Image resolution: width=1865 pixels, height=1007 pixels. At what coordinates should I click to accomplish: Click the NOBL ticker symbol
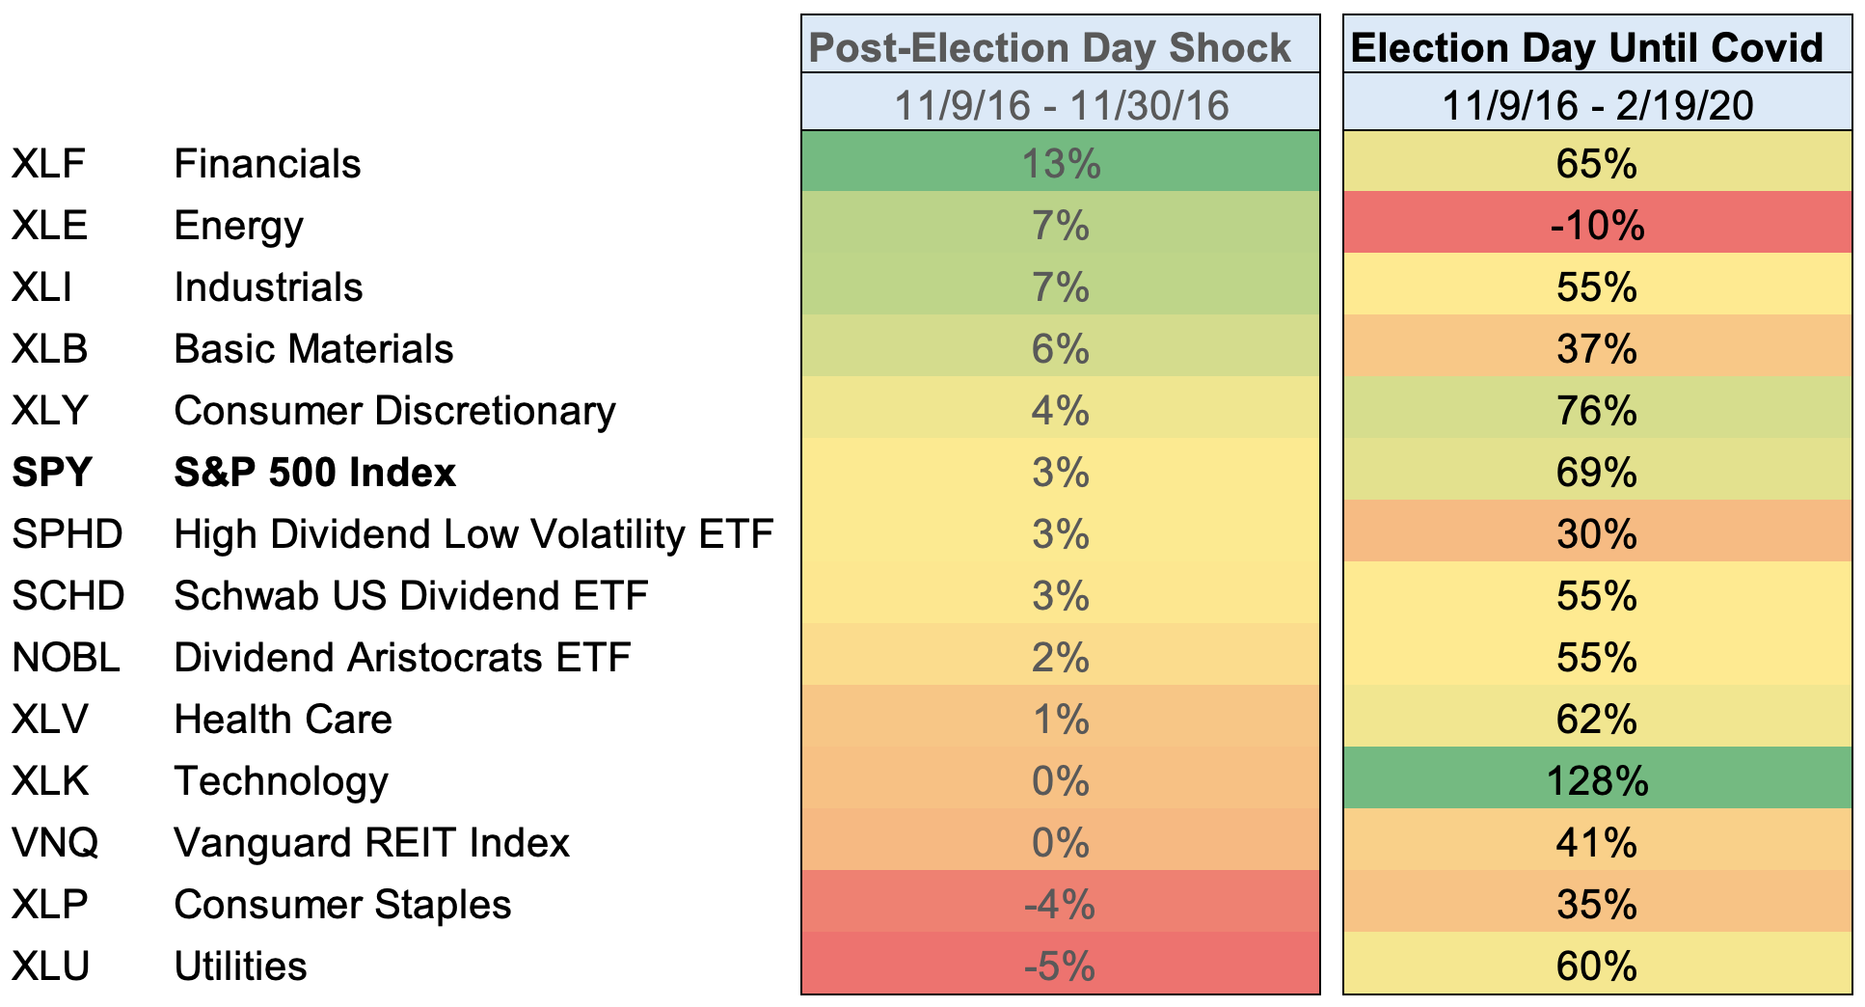click(66, 658)
